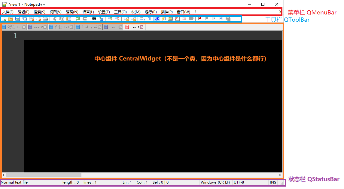This screenshot has height=189, width=344.
Task: Open the 工具(O) menu
Action: (120, 12)
